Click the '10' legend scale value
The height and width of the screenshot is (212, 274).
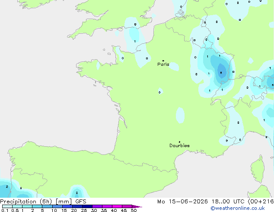(x=54, y=210)
